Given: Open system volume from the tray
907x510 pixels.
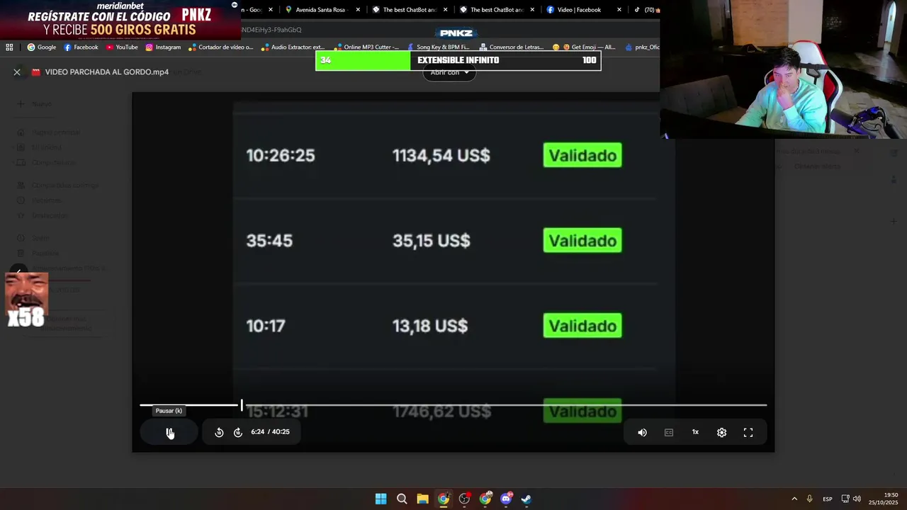Looking at the screenshot, I should (857, 499).
